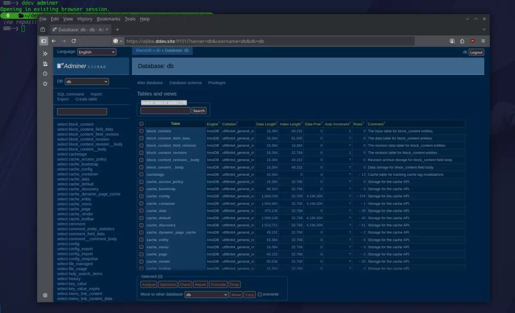Open the Firefox account icon
This screenshot has height=313, width=515.
pos(452,41)
